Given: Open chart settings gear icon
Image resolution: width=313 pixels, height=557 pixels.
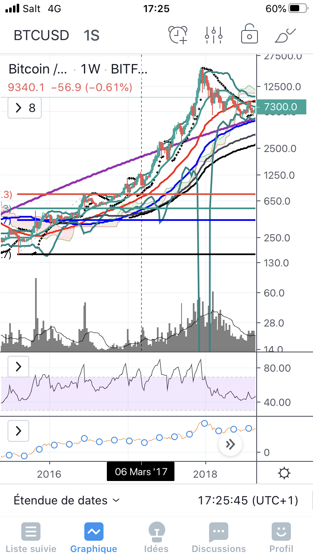Looking at the screenshot, I should pos(284,473).
